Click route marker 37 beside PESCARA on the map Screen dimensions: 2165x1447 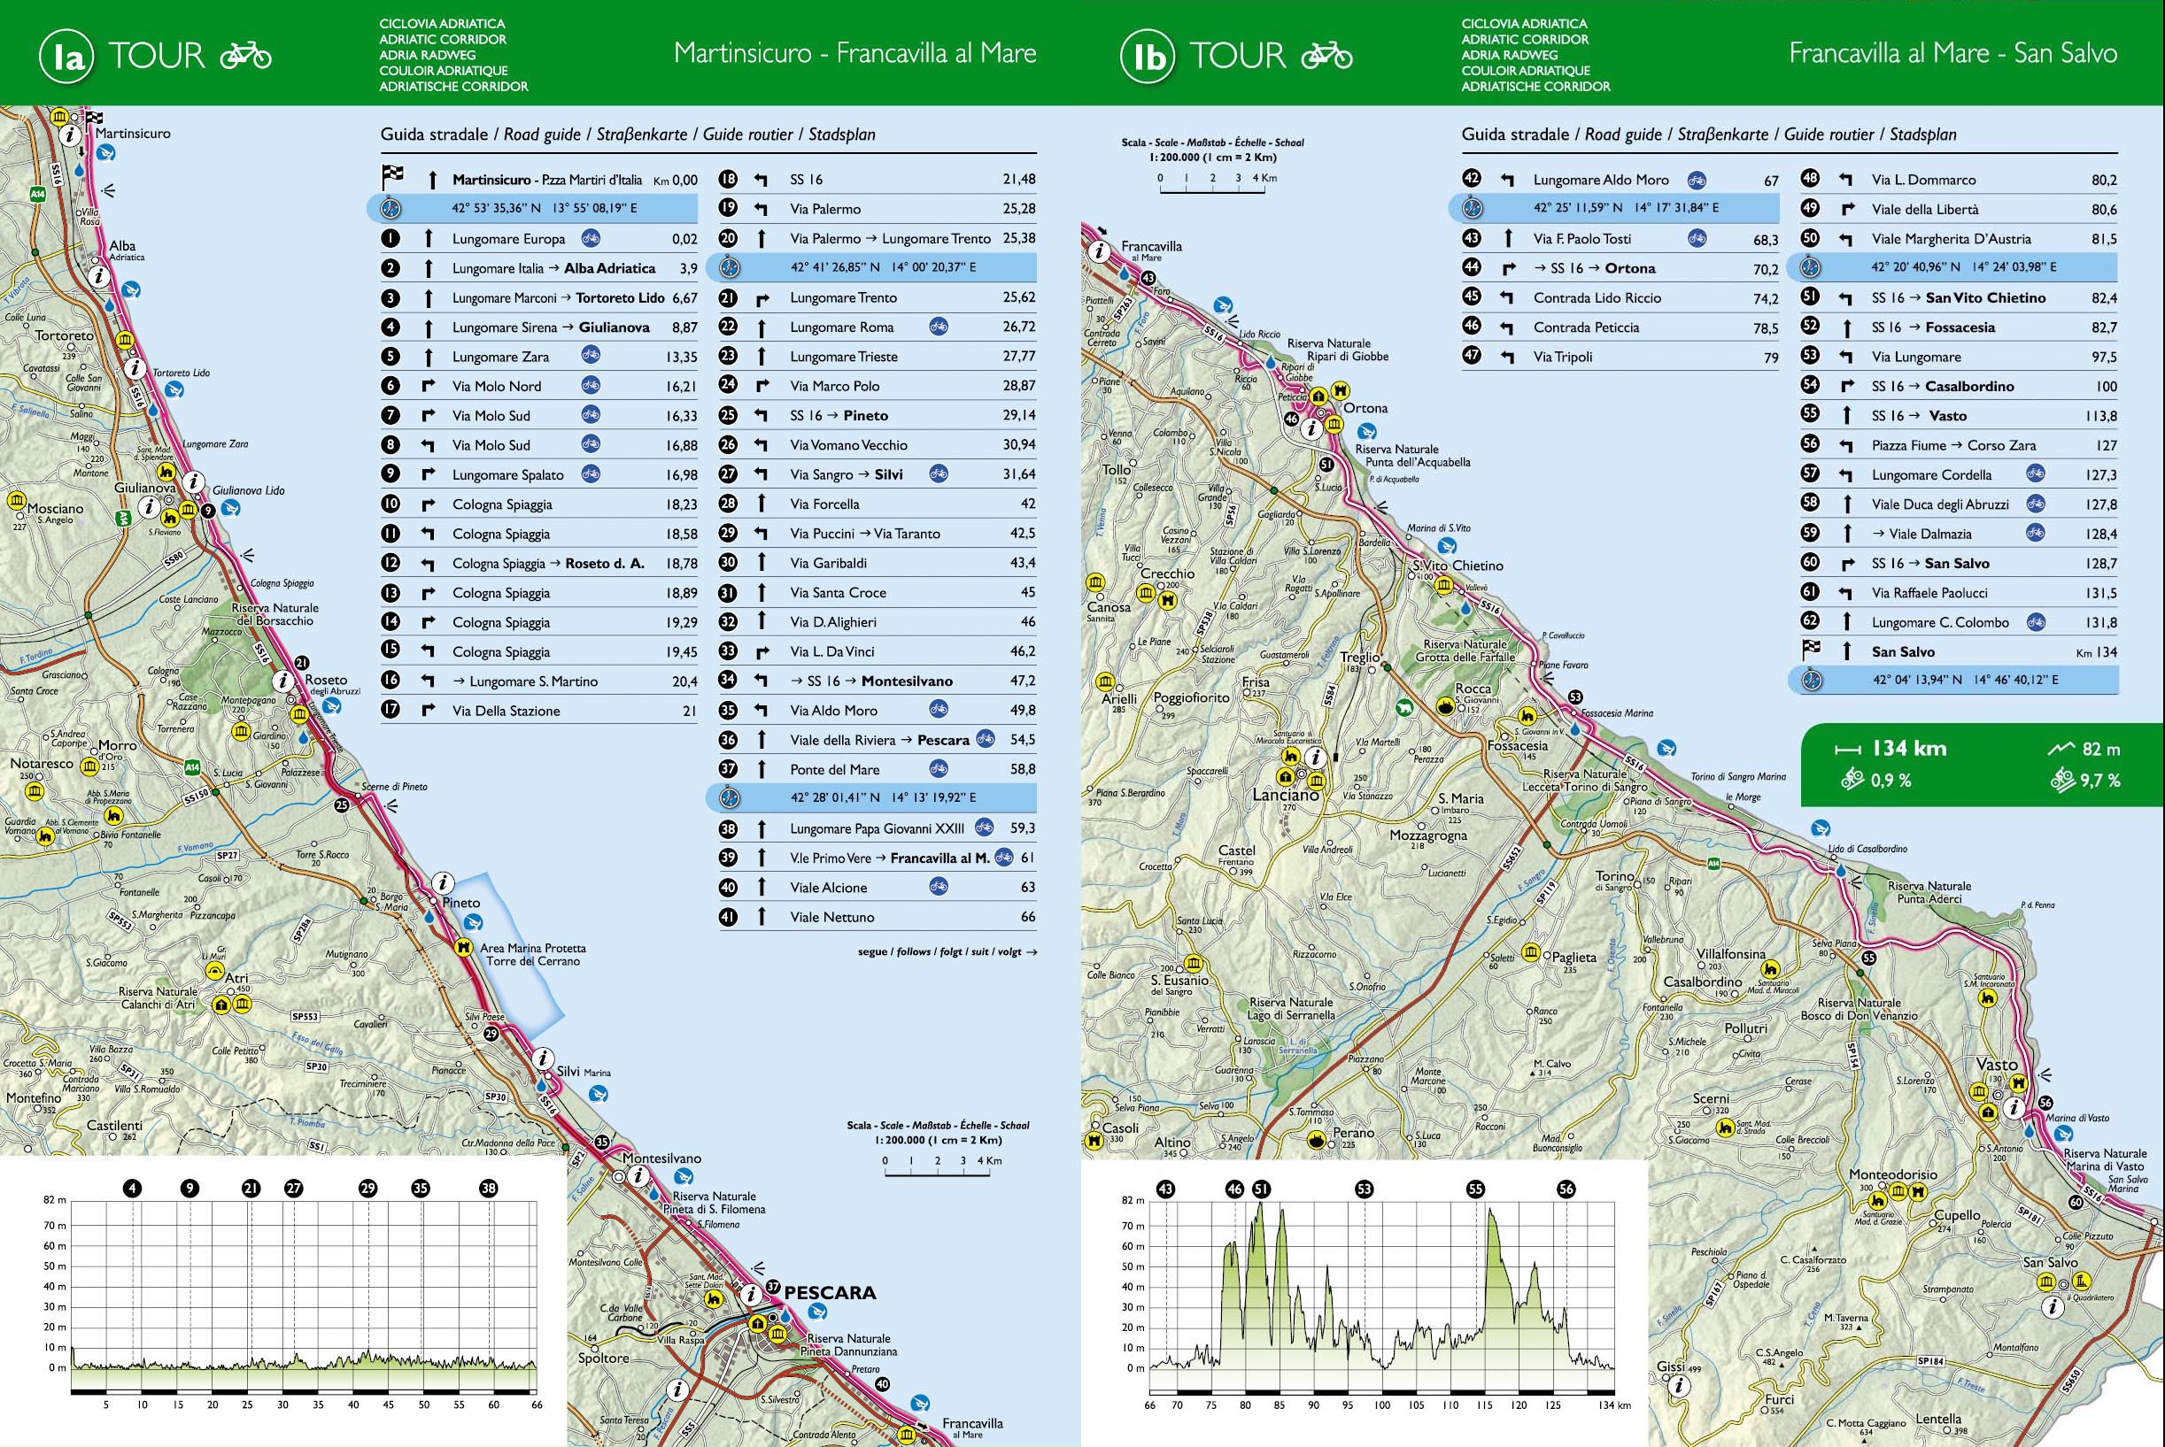click(773, 1288)
